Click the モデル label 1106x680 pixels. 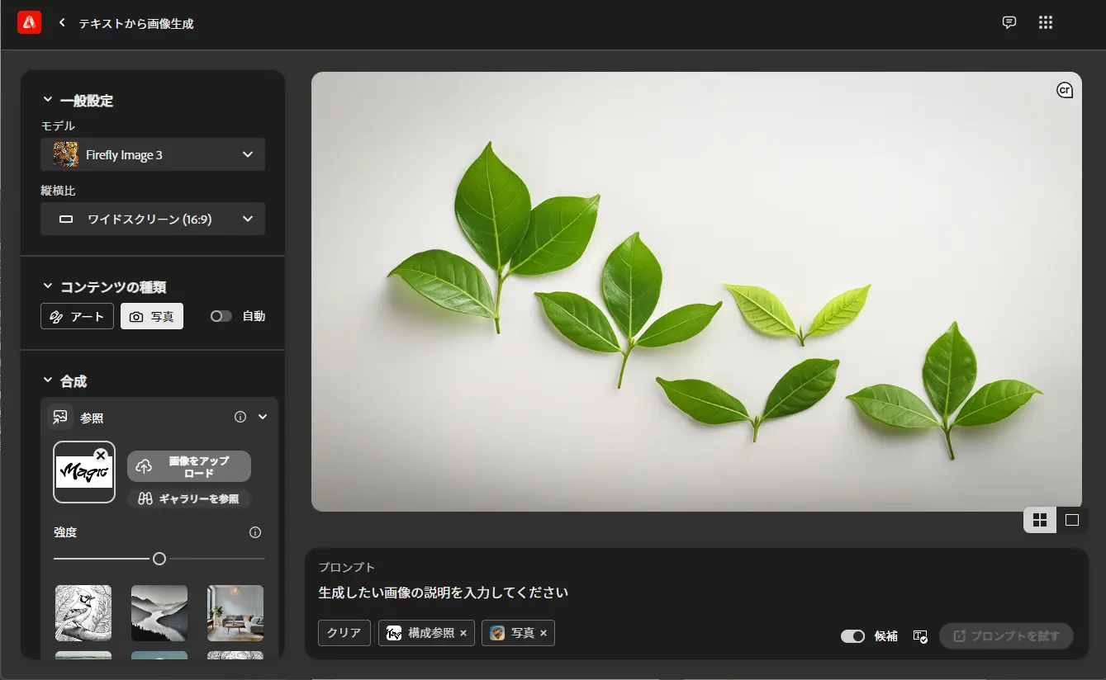coord(59,125)
